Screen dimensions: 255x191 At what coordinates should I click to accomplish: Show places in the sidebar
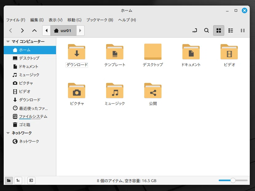pyautogui.click(x=9, y=181)
